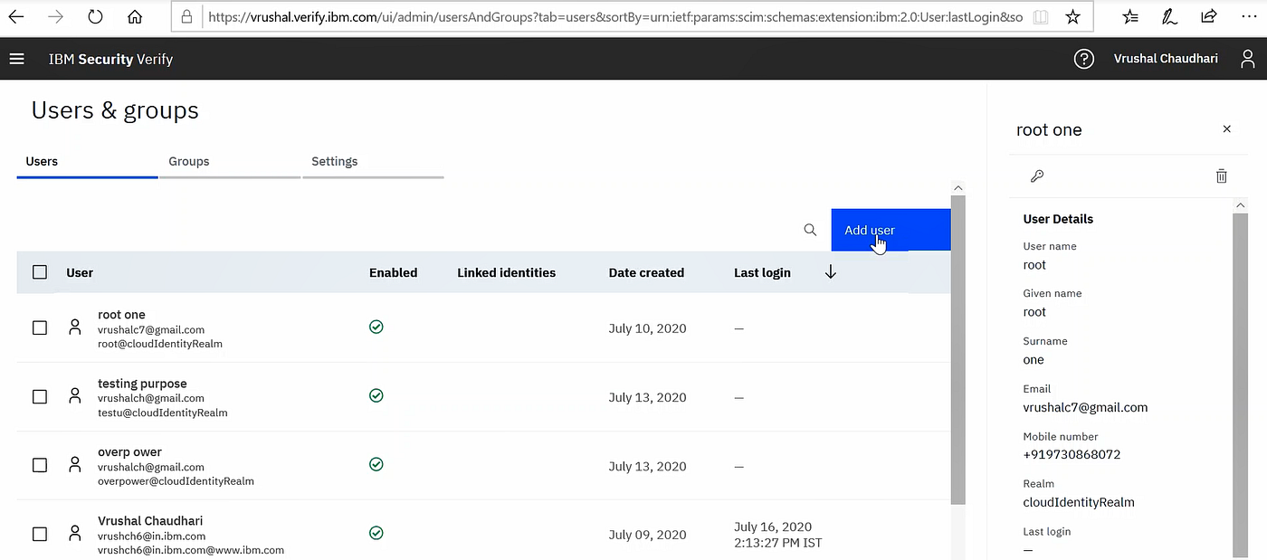Click the profile person icon beside Vrushal Chaudhari
This screenshot has width=1267, height=560.
(x=1247, y=58)
